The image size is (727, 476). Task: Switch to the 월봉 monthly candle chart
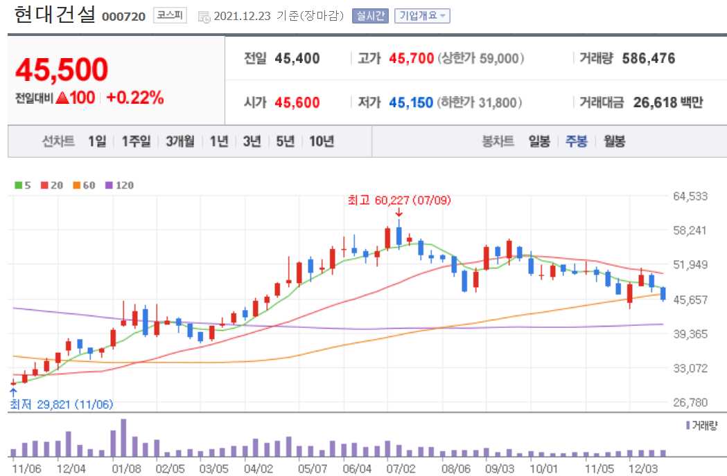click(614, 140)
